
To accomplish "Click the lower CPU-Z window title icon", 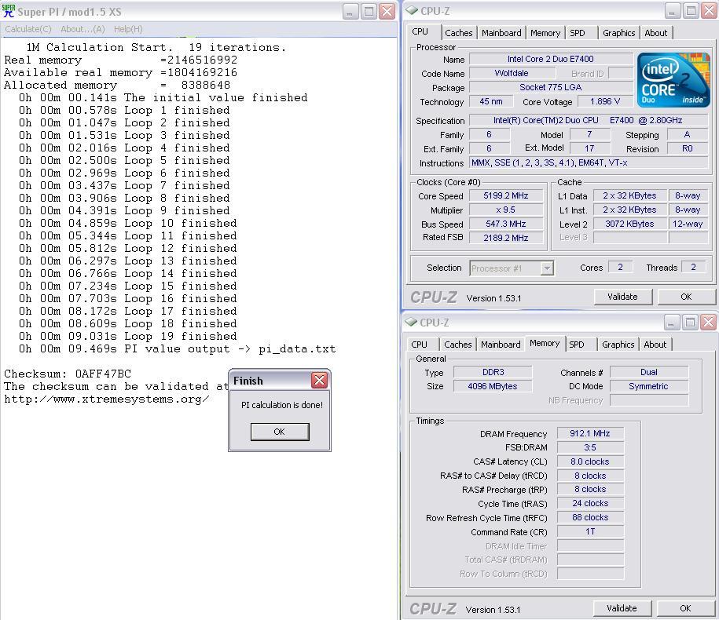I will click(x=411, y=322).
